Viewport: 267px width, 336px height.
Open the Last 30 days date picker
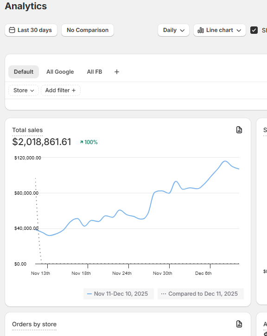[31, 30]
